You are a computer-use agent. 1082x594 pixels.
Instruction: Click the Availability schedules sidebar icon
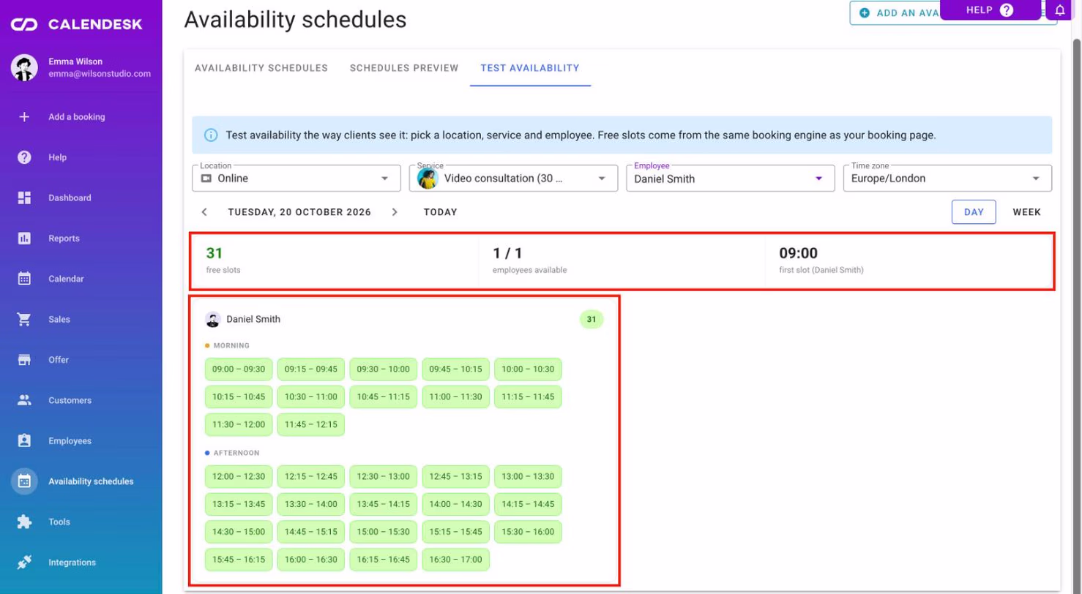[x=24, y=481]
